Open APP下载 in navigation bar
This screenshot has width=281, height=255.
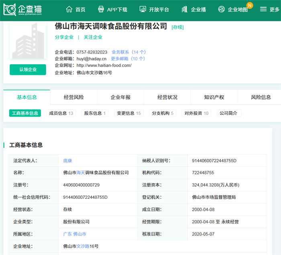pyautogui.click(x=117, y=10)
